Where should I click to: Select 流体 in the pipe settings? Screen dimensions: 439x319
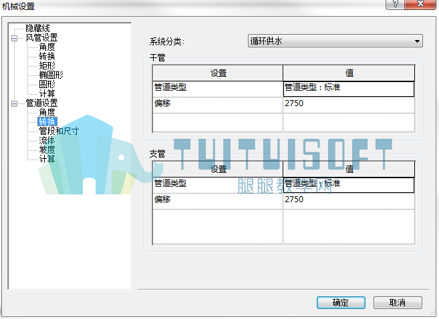(47, 140)
